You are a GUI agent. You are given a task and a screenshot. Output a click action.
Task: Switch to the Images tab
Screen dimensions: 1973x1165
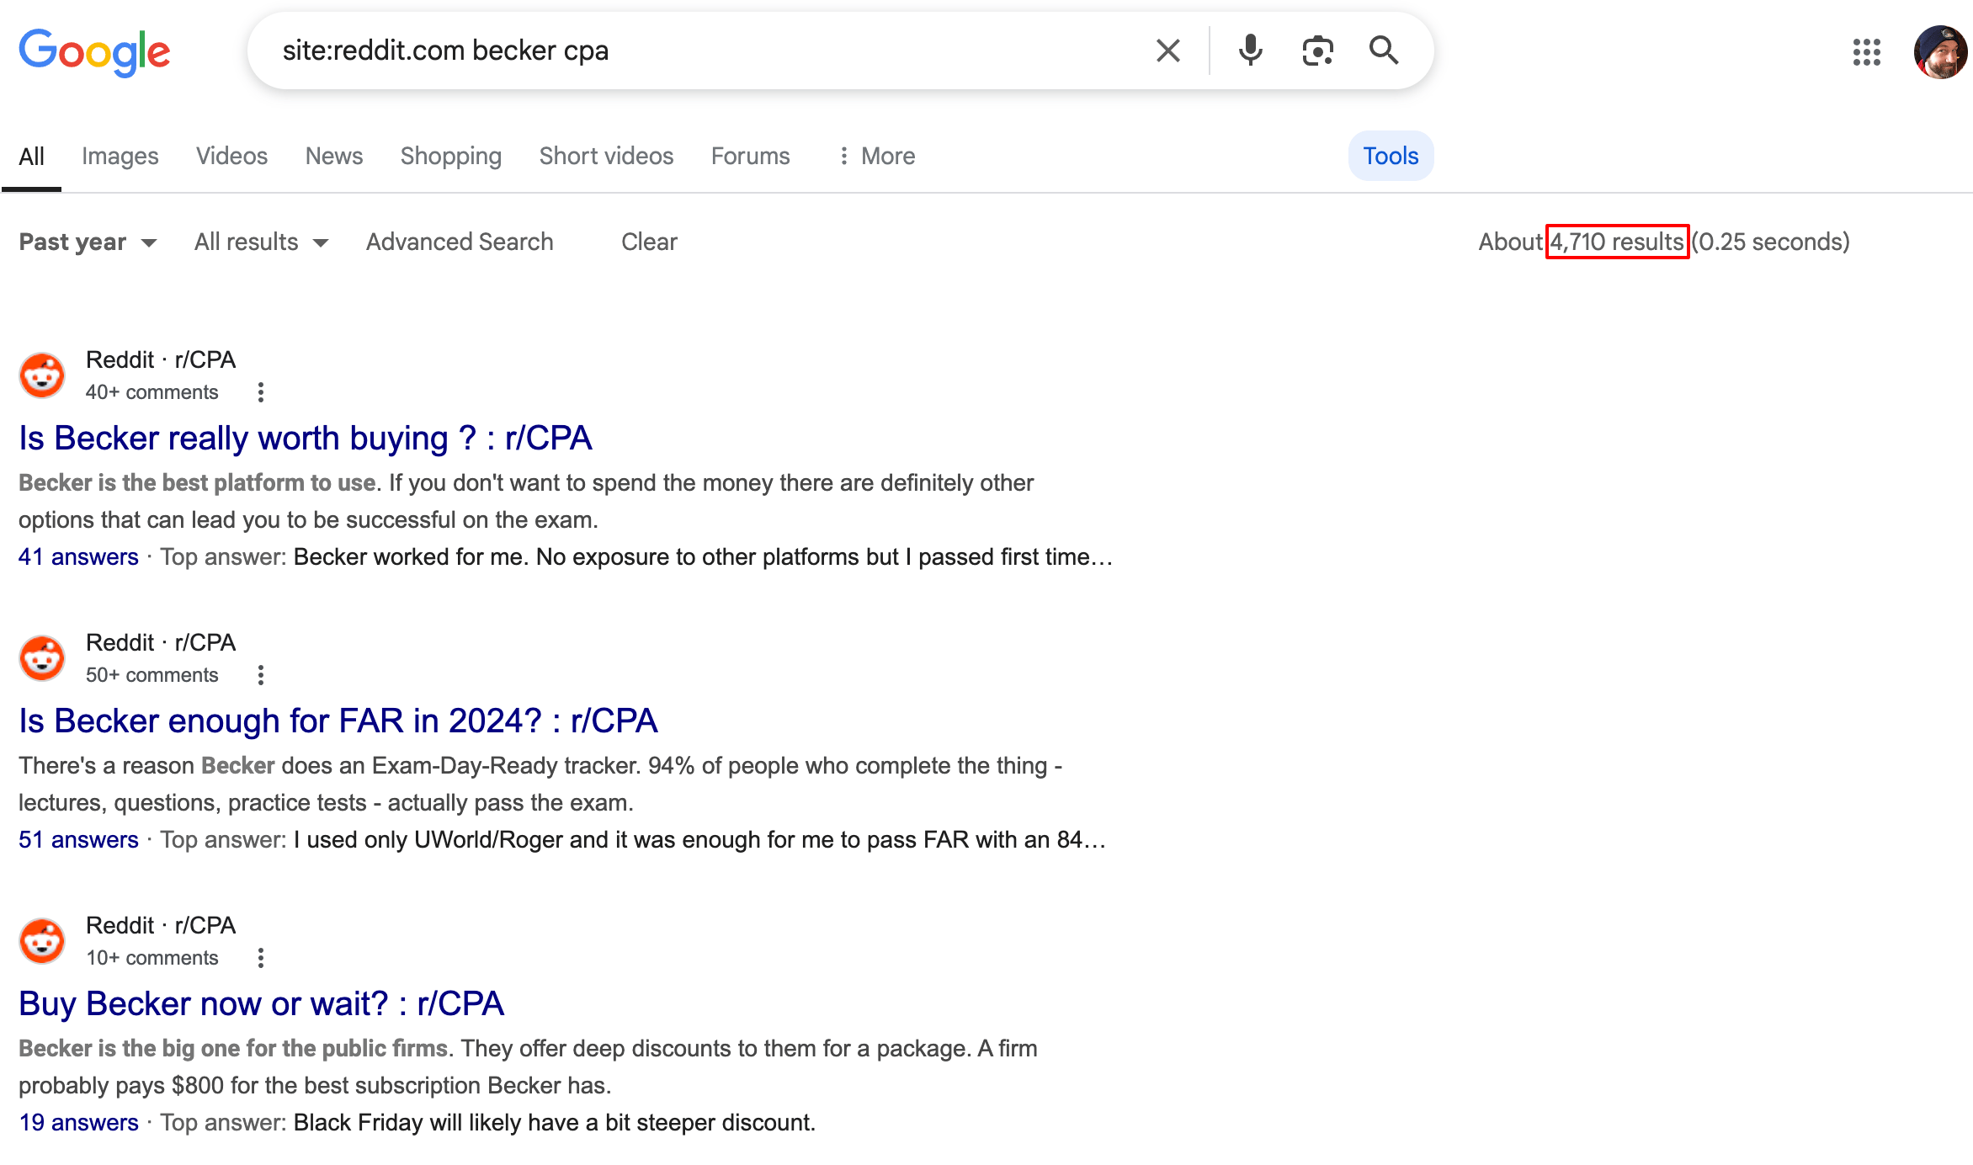120,157
